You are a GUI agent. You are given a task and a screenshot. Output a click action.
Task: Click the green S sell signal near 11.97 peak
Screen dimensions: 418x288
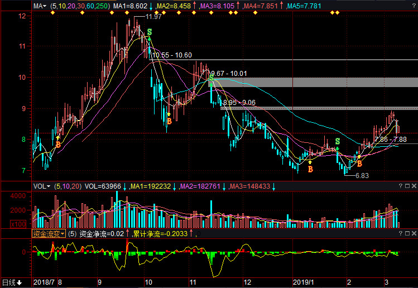tap(150, 32)
